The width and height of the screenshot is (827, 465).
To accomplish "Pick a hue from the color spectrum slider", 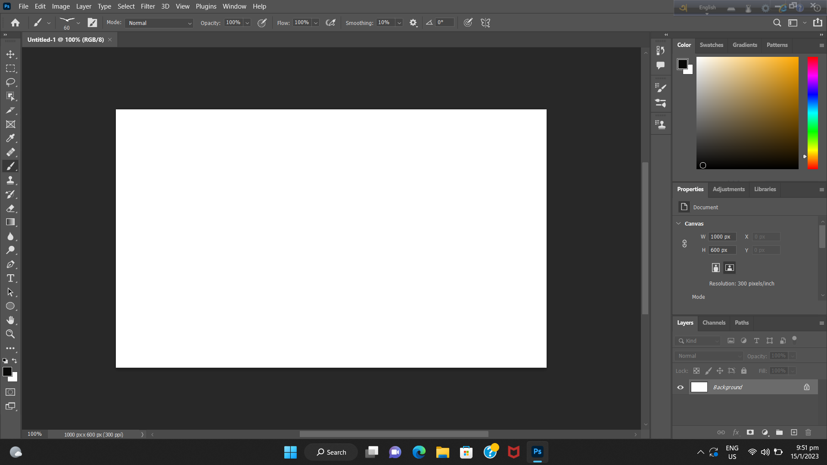I will tap(813, 112).
